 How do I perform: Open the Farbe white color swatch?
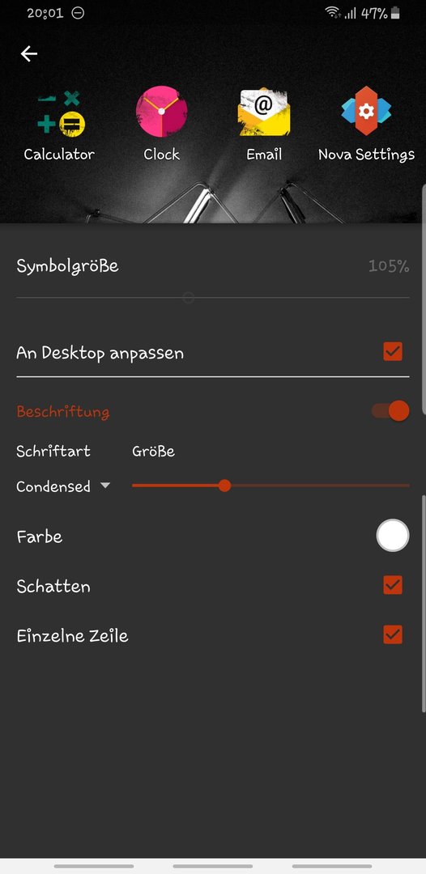(393, 536)
